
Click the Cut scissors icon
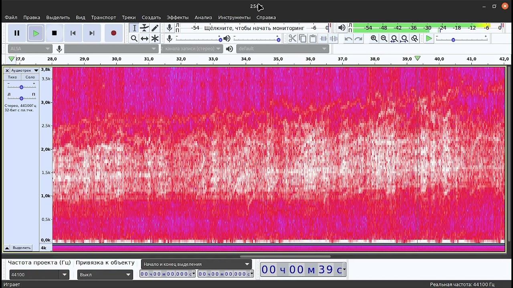292,38
